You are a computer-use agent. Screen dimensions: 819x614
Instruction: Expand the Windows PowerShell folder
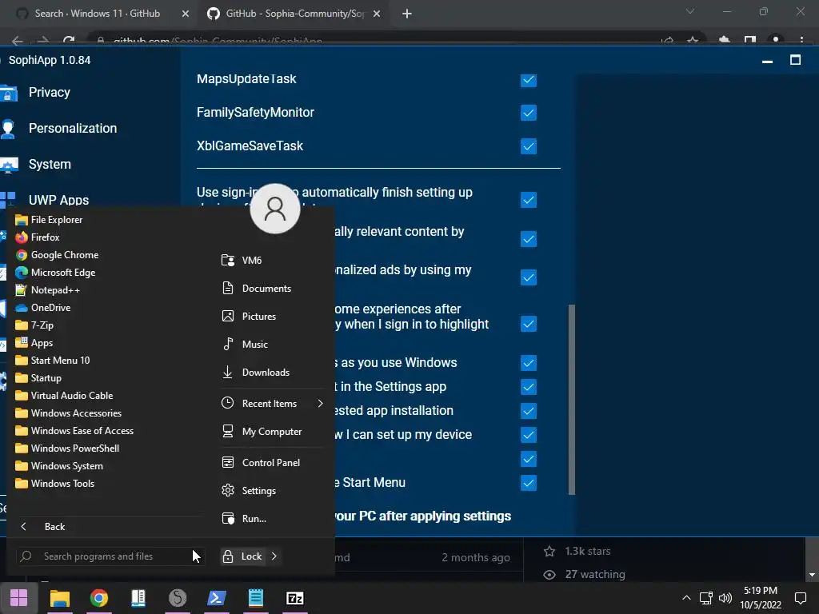[x=67, y=449]
